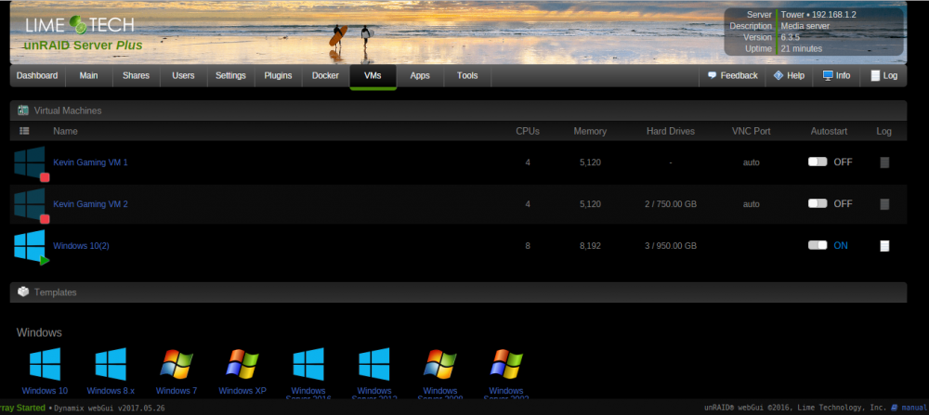Click the Name column header

pyautogui.click(x=65, y=132)
